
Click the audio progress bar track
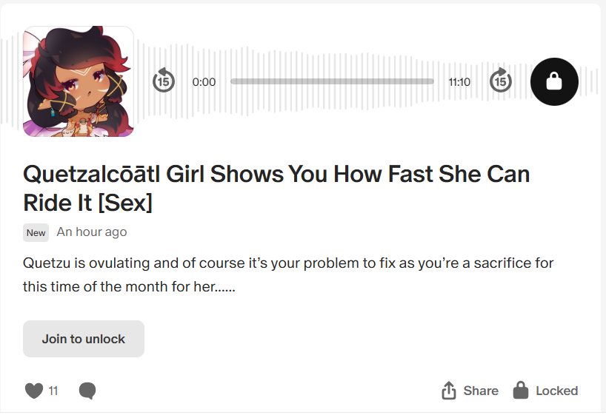(332, 81)
